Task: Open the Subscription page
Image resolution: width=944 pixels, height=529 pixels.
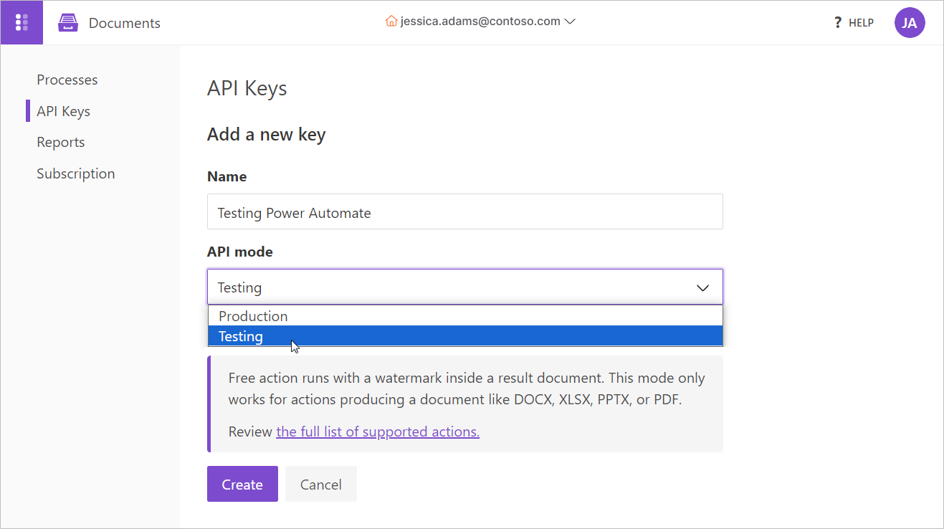Action: pyautogui.click(x=76, y=173)
